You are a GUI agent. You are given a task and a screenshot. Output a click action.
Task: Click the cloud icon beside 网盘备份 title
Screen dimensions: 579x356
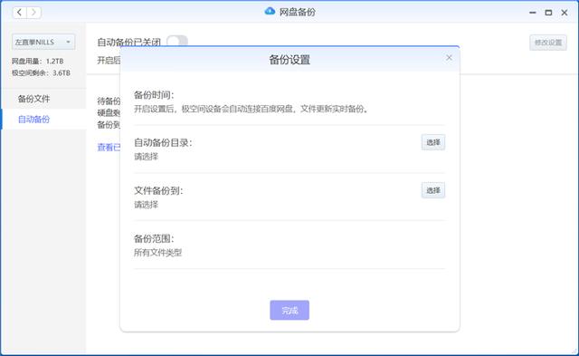270,12
